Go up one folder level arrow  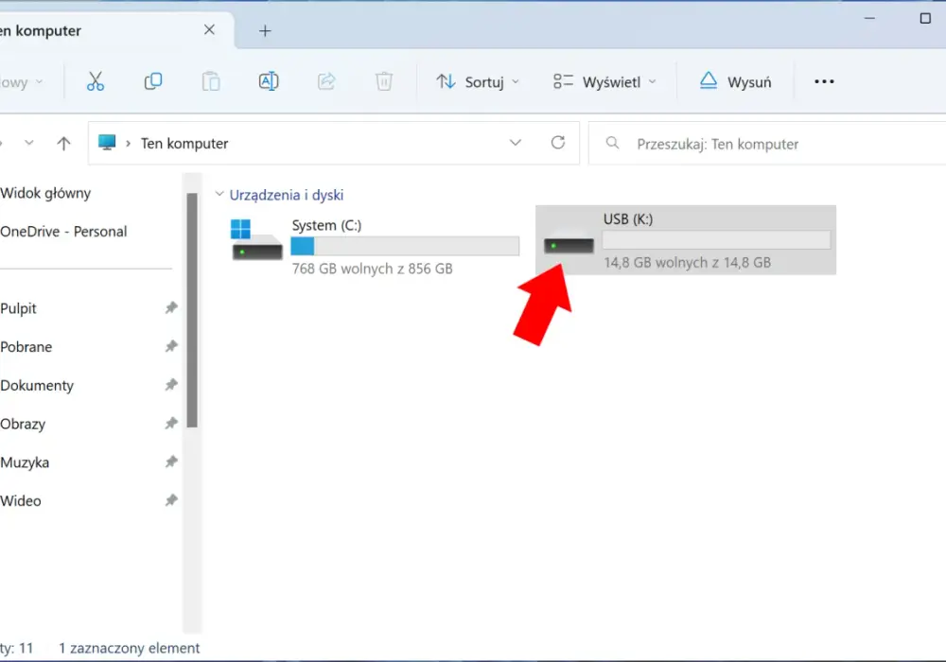63,144
